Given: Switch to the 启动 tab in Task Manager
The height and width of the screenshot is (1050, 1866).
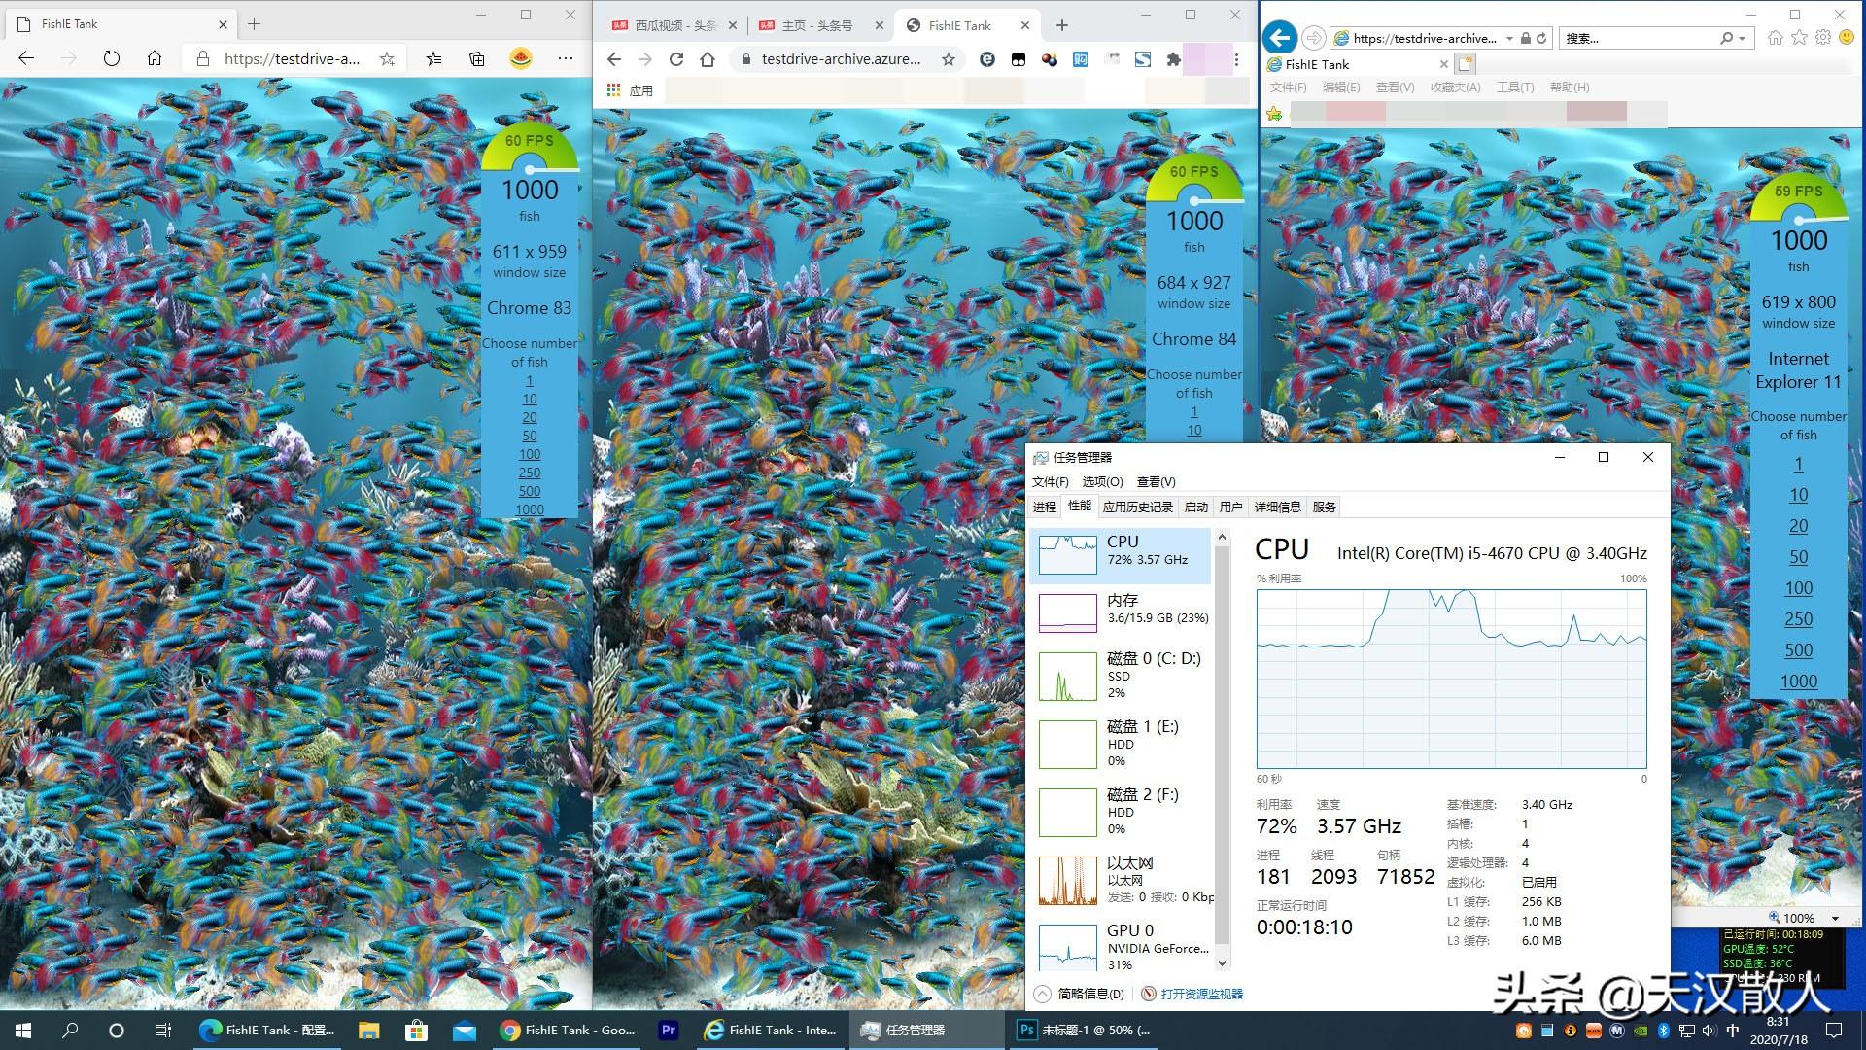Looking at the screenshot, I should (x=1196, y=507).
